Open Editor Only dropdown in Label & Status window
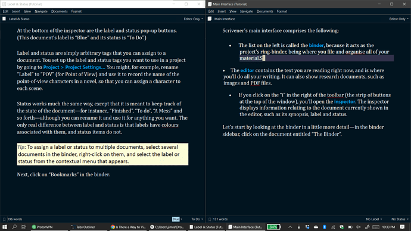Image resolution: width=411 pixels, height=231 pixels. pos(193,19)
